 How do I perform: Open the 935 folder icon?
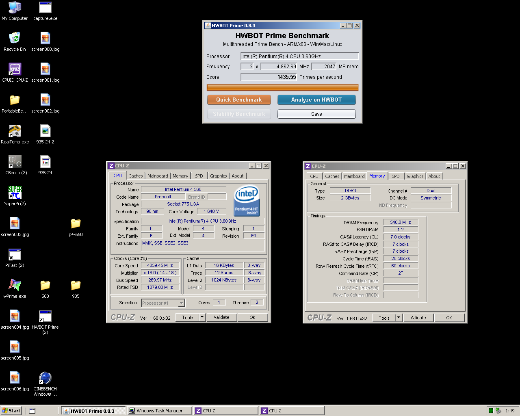(x=76, y=289)
